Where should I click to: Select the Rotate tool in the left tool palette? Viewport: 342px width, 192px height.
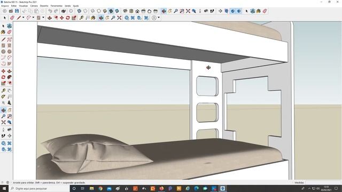tap(3, 77)
